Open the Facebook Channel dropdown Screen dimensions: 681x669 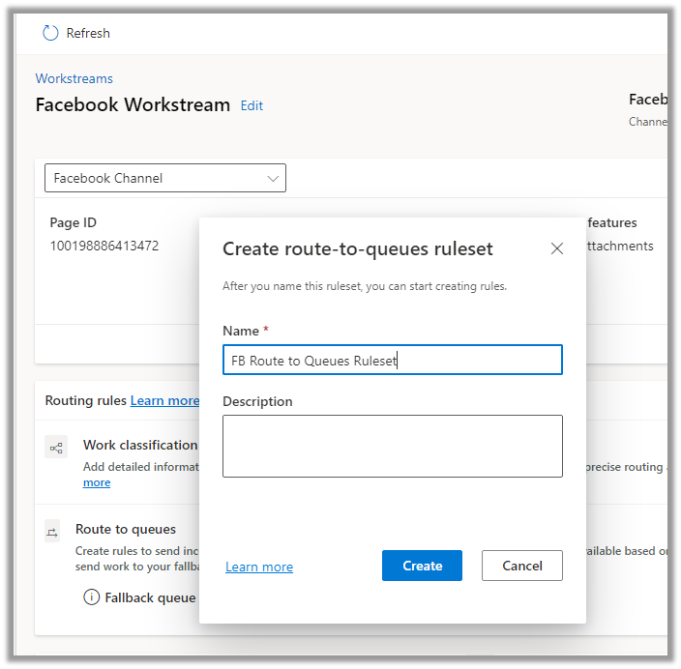(165, 178)
